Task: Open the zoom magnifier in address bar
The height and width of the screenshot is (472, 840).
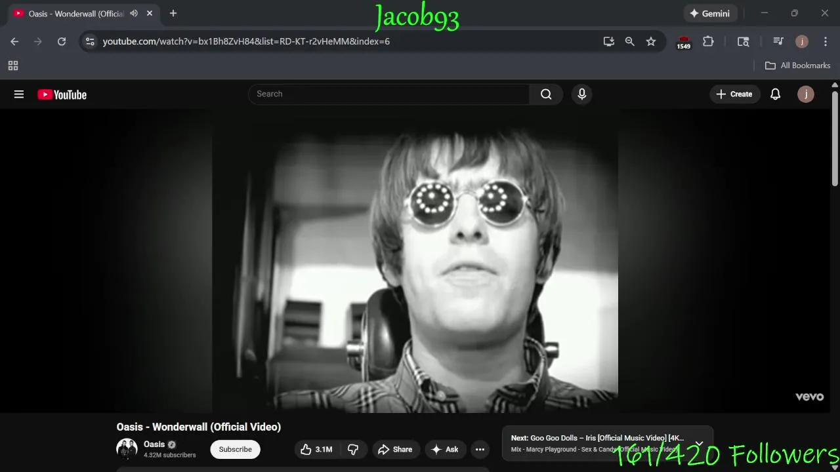Action: [x=630, y=41]
